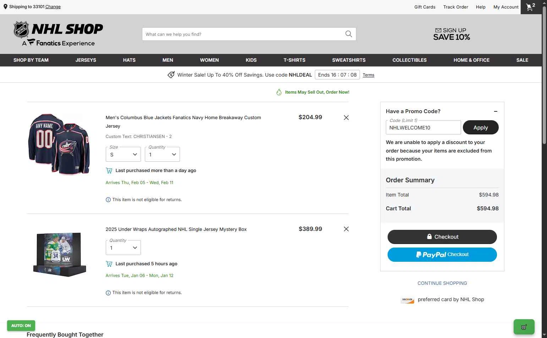547x338 pixels.
Task: Click the location pin shipping icon
Action: pos(5,7)
